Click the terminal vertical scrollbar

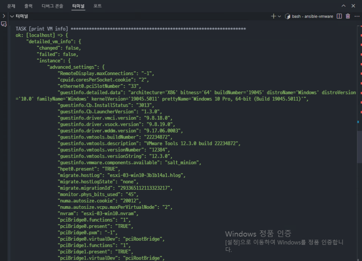359,147
